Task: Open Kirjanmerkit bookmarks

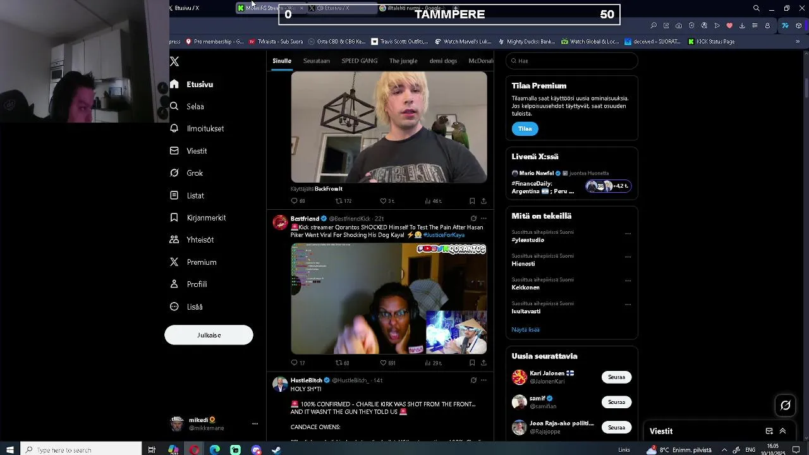Action: [x=198, y=218]
